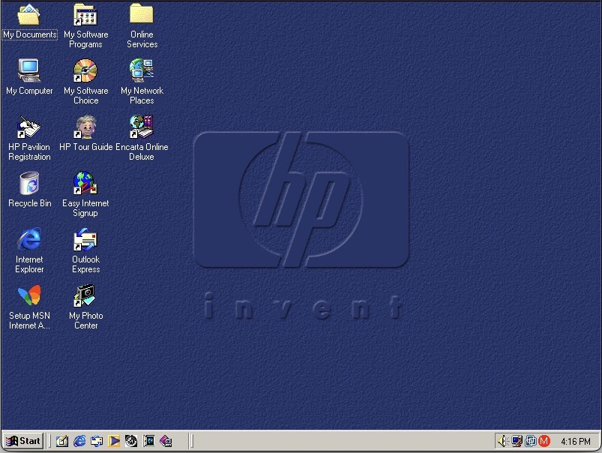Launch Internet Explorer from the quick launch bar

(79, 441)
